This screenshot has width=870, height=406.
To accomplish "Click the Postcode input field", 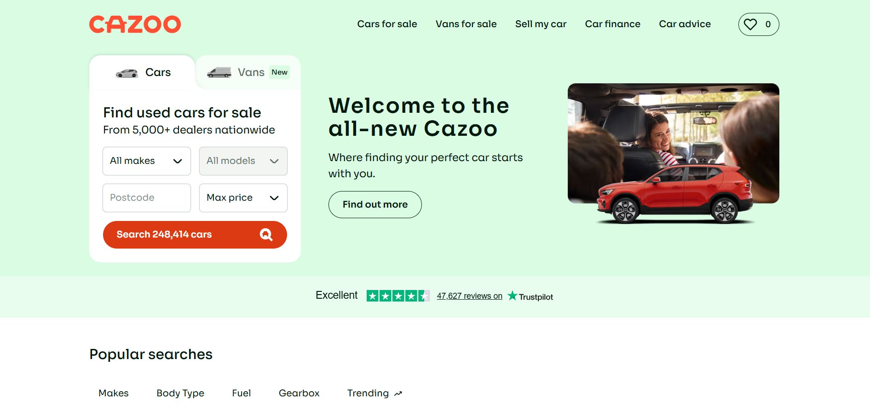I will (147, 198).
